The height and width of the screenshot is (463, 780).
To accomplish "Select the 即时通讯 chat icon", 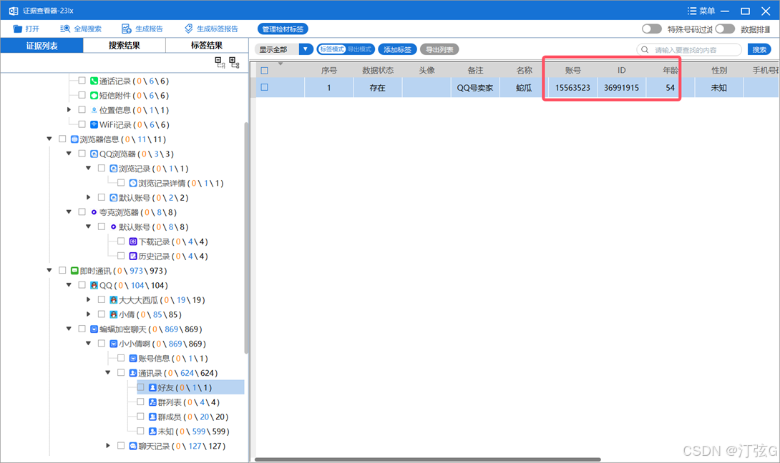I will point(74,271).
